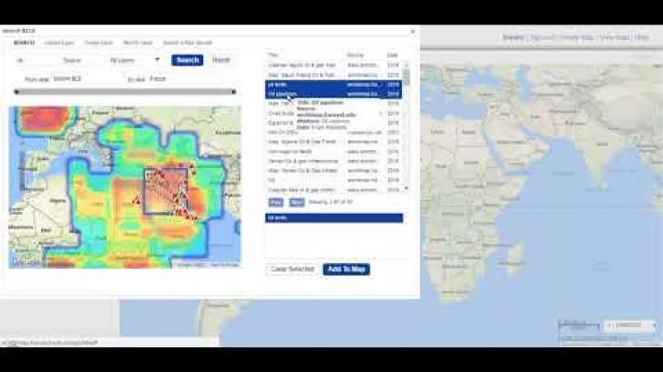The image size is (663, 372).
Task: Switch to the Create Layer tab
Action: coord(99,43)
